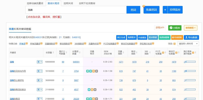This screenshot has height=100, width=203.
Task: Click help icon in 竞价竞争激烈程度 column header
Action: pyautogui.click(x=193, y=52)
